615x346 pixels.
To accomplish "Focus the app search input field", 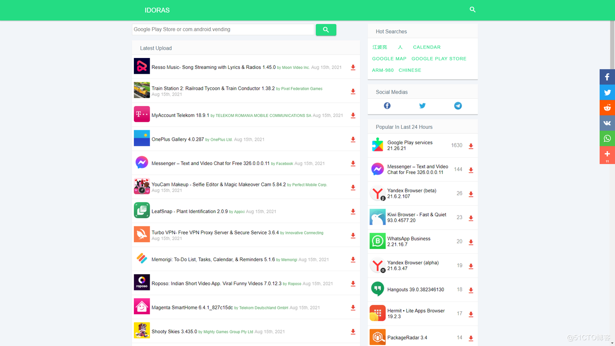I will click(223, 30).
